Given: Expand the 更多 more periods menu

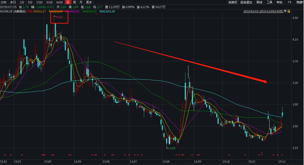Looking at the screenshot, I should pos(89,2).
